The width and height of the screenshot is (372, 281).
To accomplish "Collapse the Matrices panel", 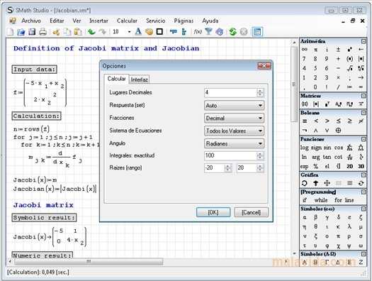I will pyautogui.click(x=363, y=96).
